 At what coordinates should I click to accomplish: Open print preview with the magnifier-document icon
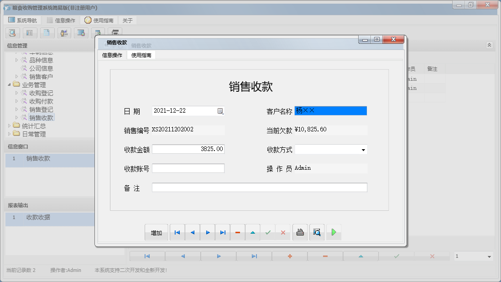(x=317, y=232)
